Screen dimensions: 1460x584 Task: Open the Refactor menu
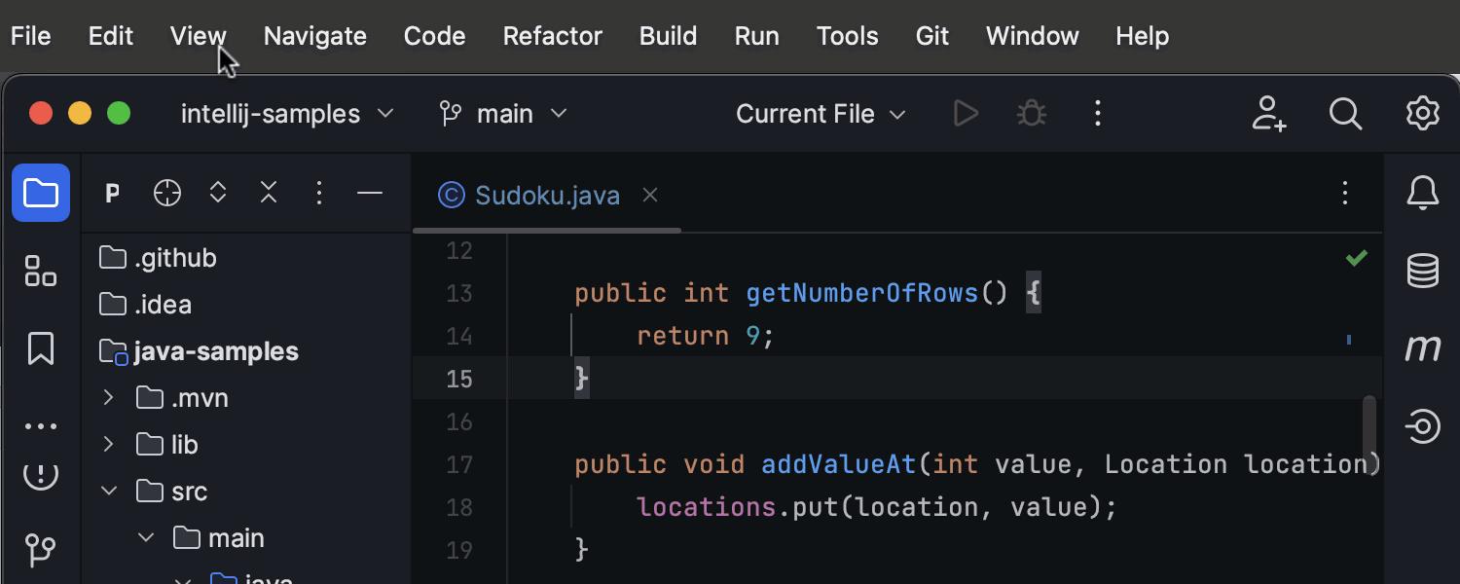tap(552, 36)
